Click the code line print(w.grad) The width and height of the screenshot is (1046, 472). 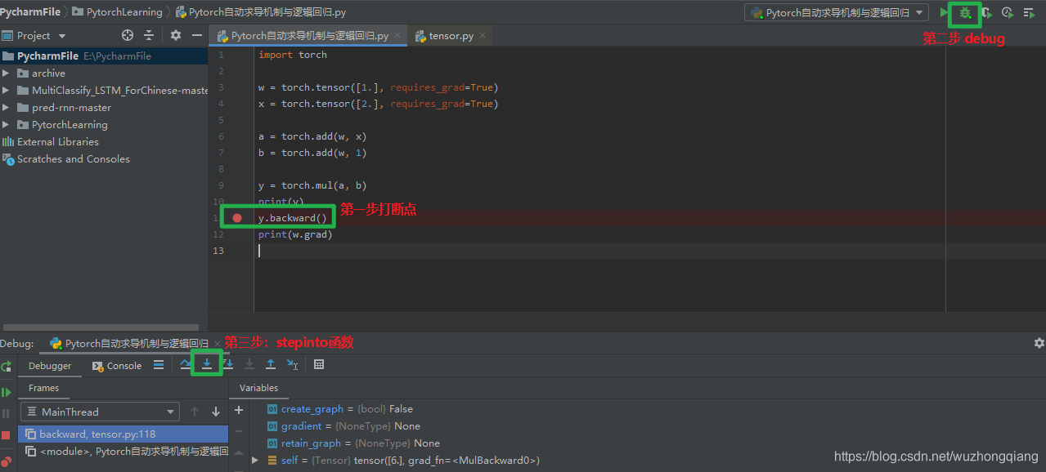point(295,234)
